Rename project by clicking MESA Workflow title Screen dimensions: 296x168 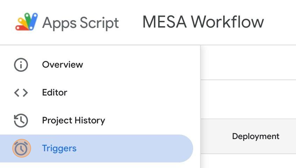coord(203,22)
